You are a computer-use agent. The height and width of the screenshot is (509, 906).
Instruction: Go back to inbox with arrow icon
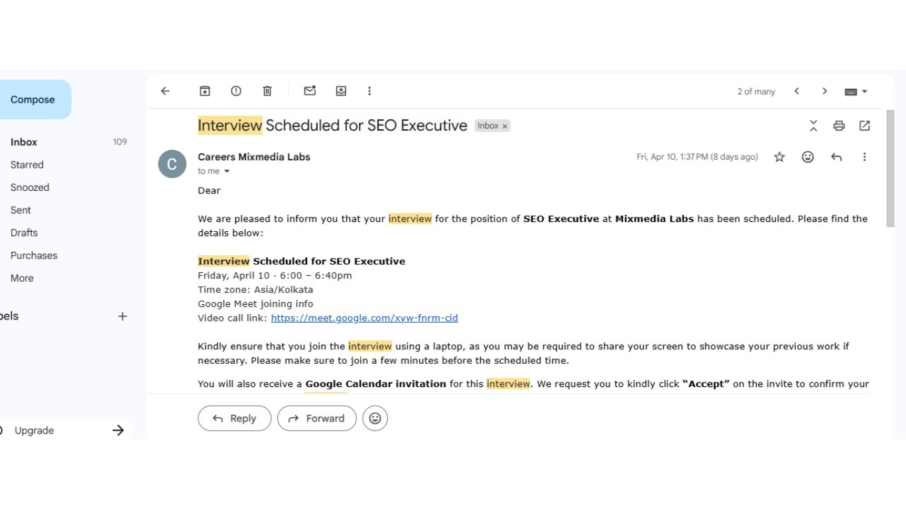coord(166,91)
